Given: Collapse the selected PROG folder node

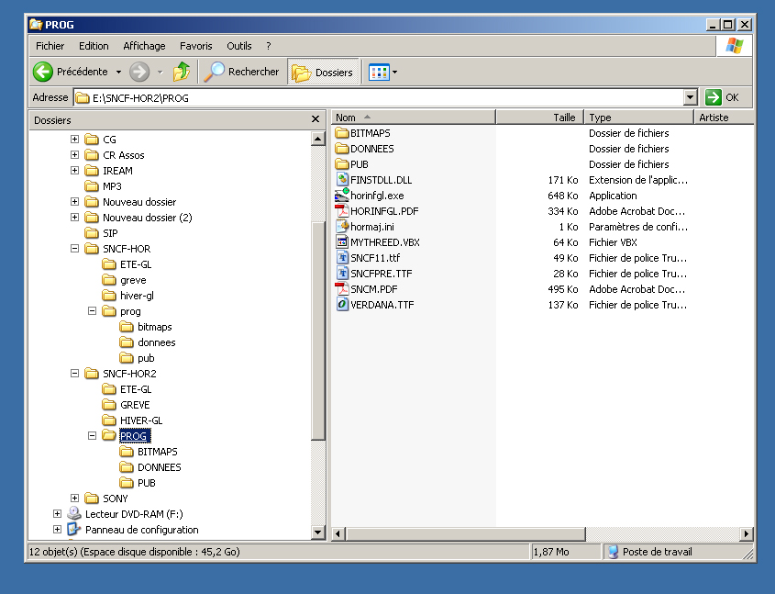Looking at the screenshot, I should coord(92,436).
